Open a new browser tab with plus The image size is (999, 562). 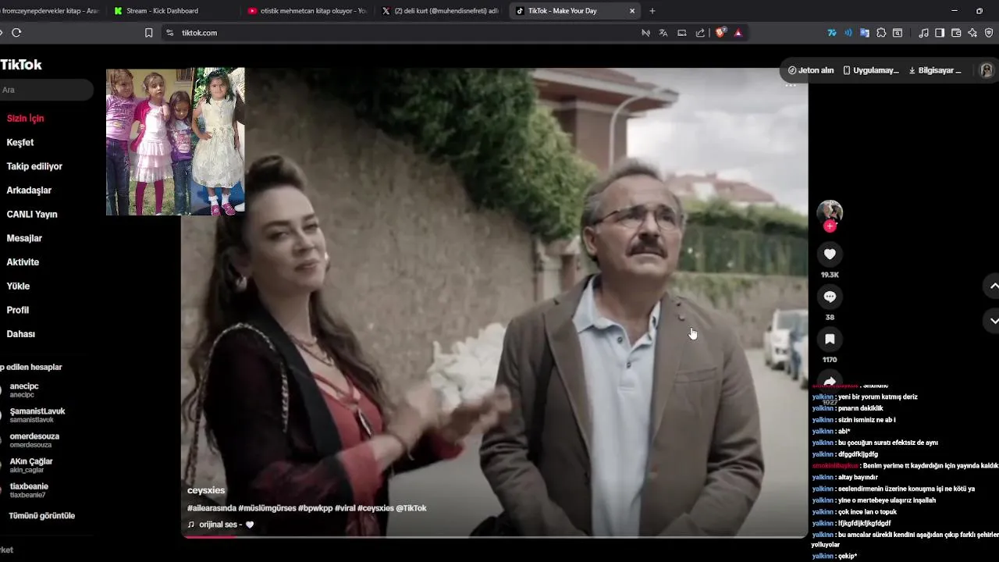pos(652,11)
